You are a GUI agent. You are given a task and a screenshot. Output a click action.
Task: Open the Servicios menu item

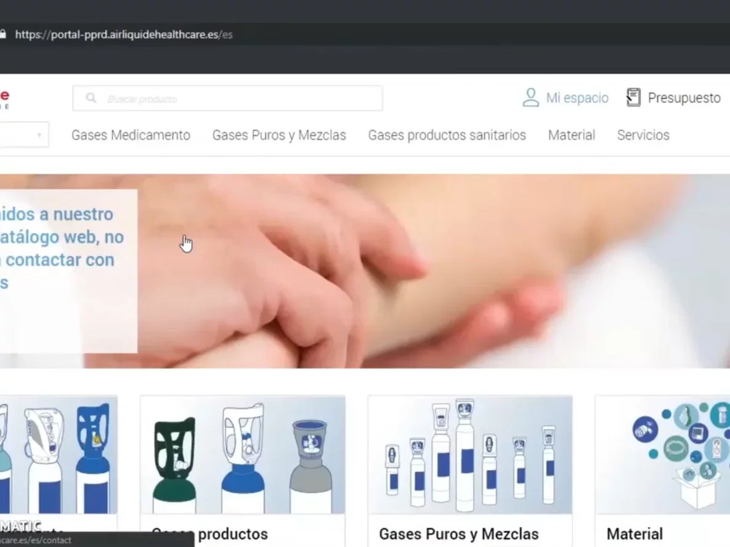click(643, 135)
